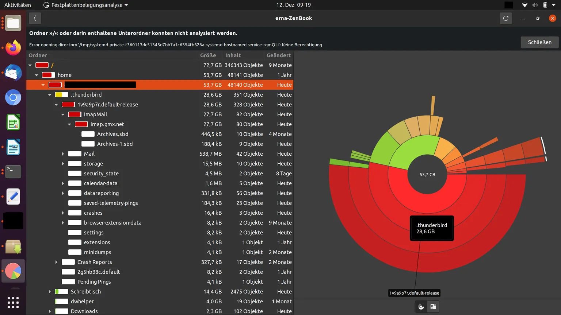Expand the Crash Reports folder
This screenshot has height=315, width=561.
[x=56, y=262]
